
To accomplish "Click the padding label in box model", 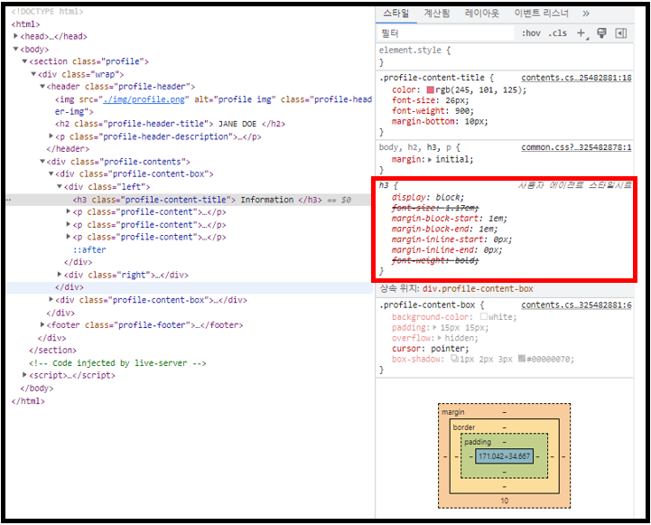I will 478,442.
